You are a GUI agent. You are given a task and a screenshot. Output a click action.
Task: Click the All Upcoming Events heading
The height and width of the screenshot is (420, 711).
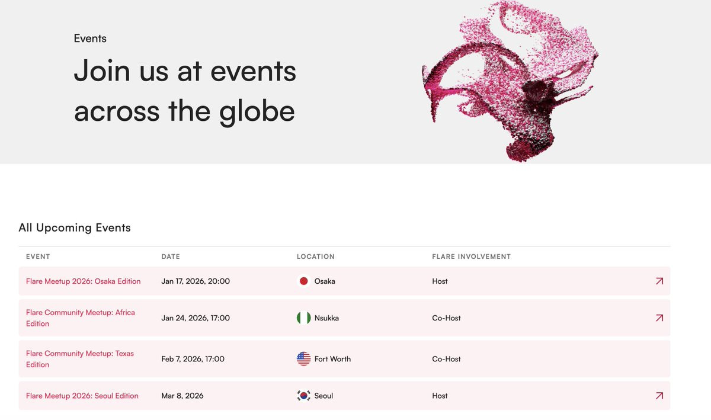coord(75,227)
